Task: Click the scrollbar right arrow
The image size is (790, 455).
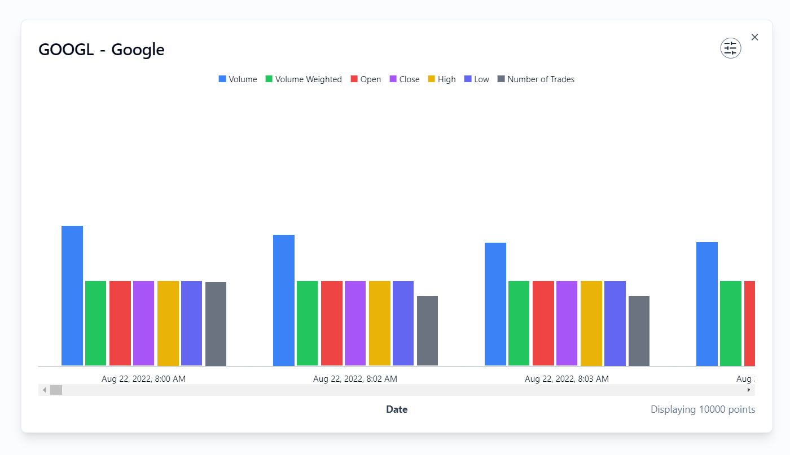Action: coord(749,390)
